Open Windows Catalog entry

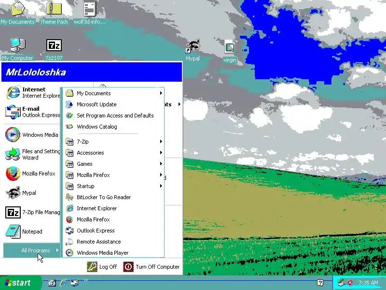click(113, 127)
